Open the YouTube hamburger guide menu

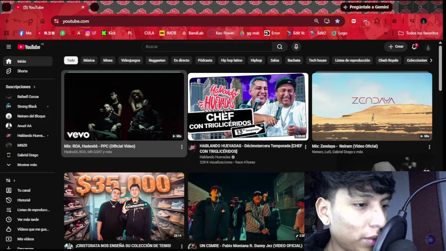9,47
